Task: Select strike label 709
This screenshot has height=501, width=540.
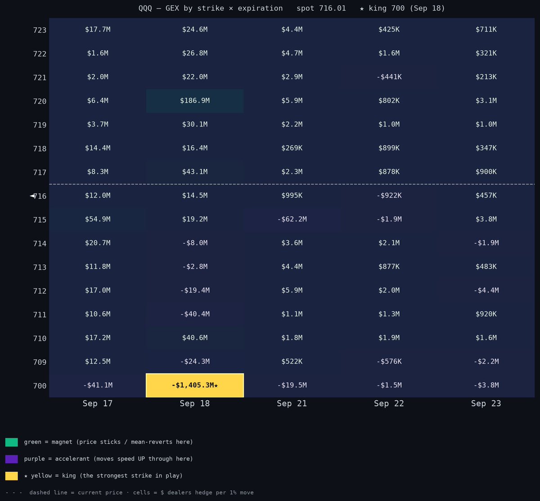Action: (40, 362)
